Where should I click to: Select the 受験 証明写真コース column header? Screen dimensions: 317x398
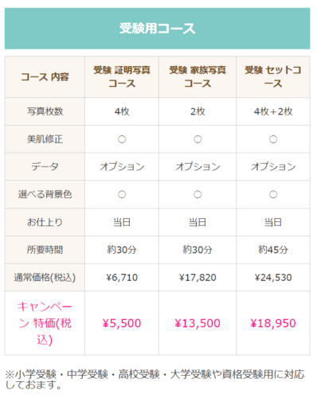point(122,77)
